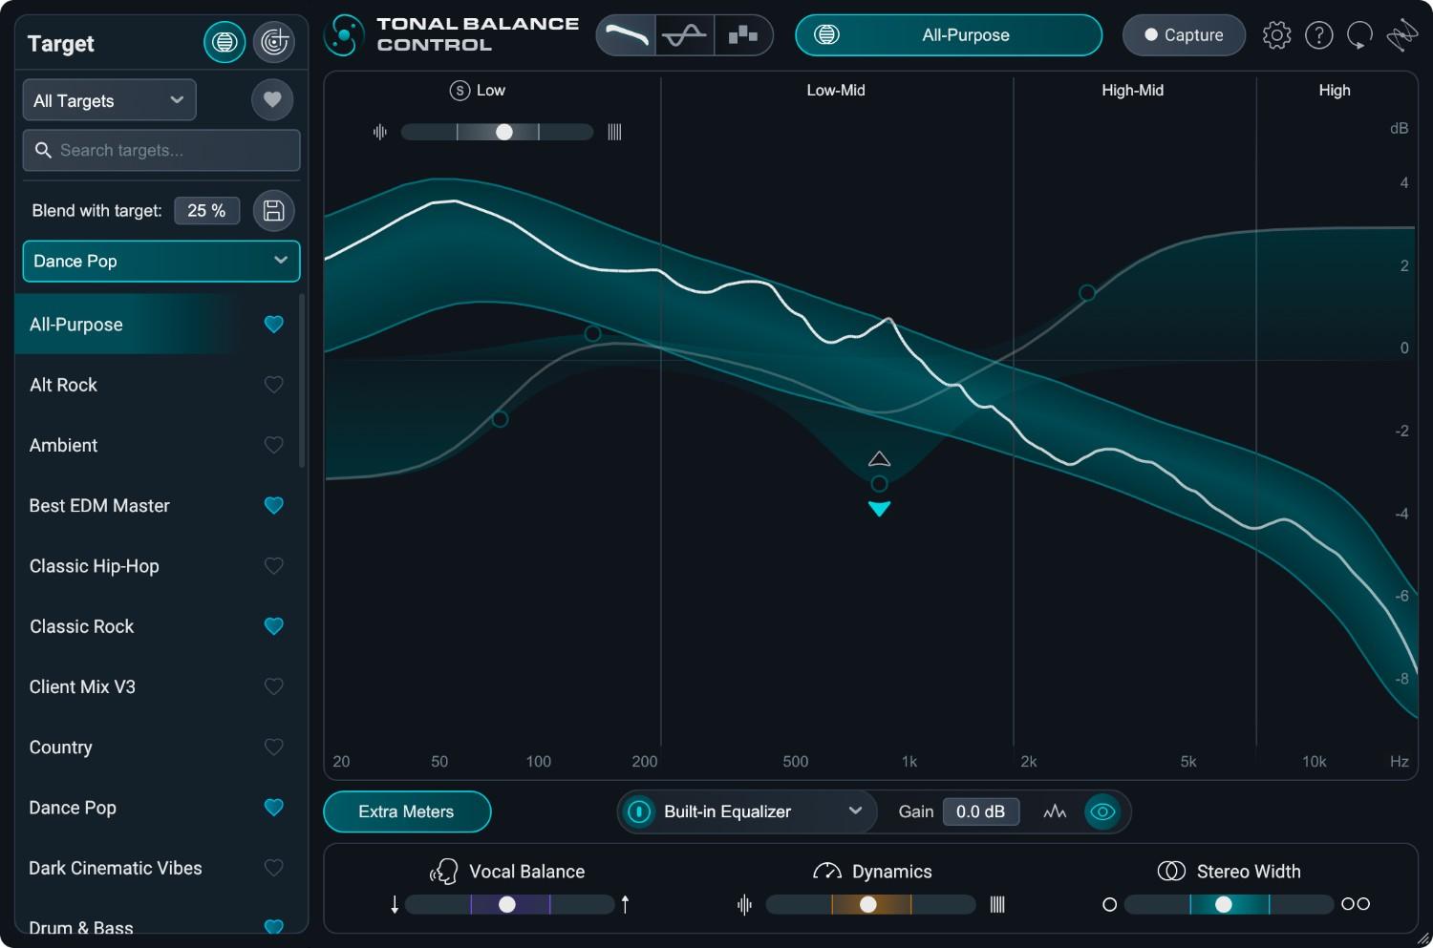Open the feedback speech bubble icon
This screenshot has height=948, width=1433.
point(1359,34)
